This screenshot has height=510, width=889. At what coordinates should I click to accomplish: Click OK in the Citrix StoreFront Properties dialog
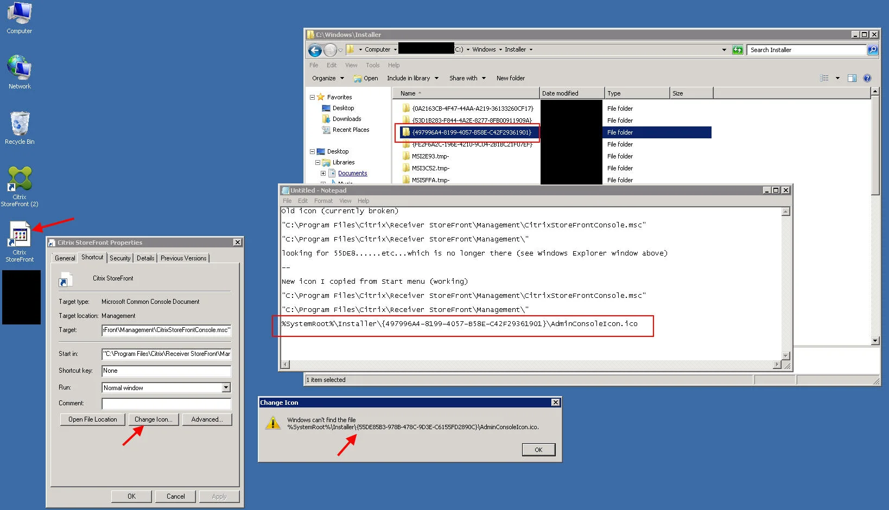[x=131, y=496]
